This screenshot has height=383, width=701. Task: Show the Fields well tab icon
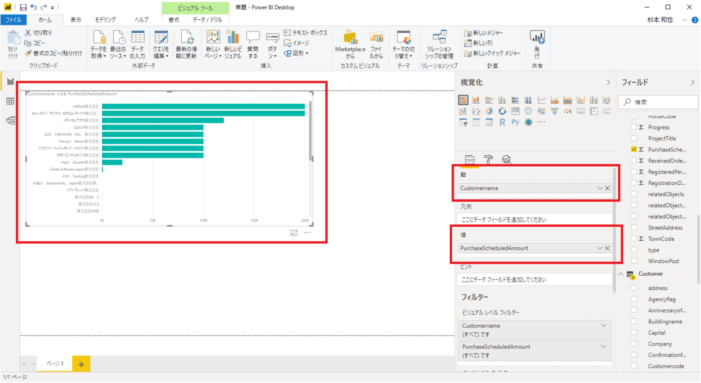point(470,160)
